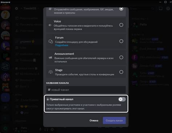Open user settings gear in the user panel

pos(52,129)
